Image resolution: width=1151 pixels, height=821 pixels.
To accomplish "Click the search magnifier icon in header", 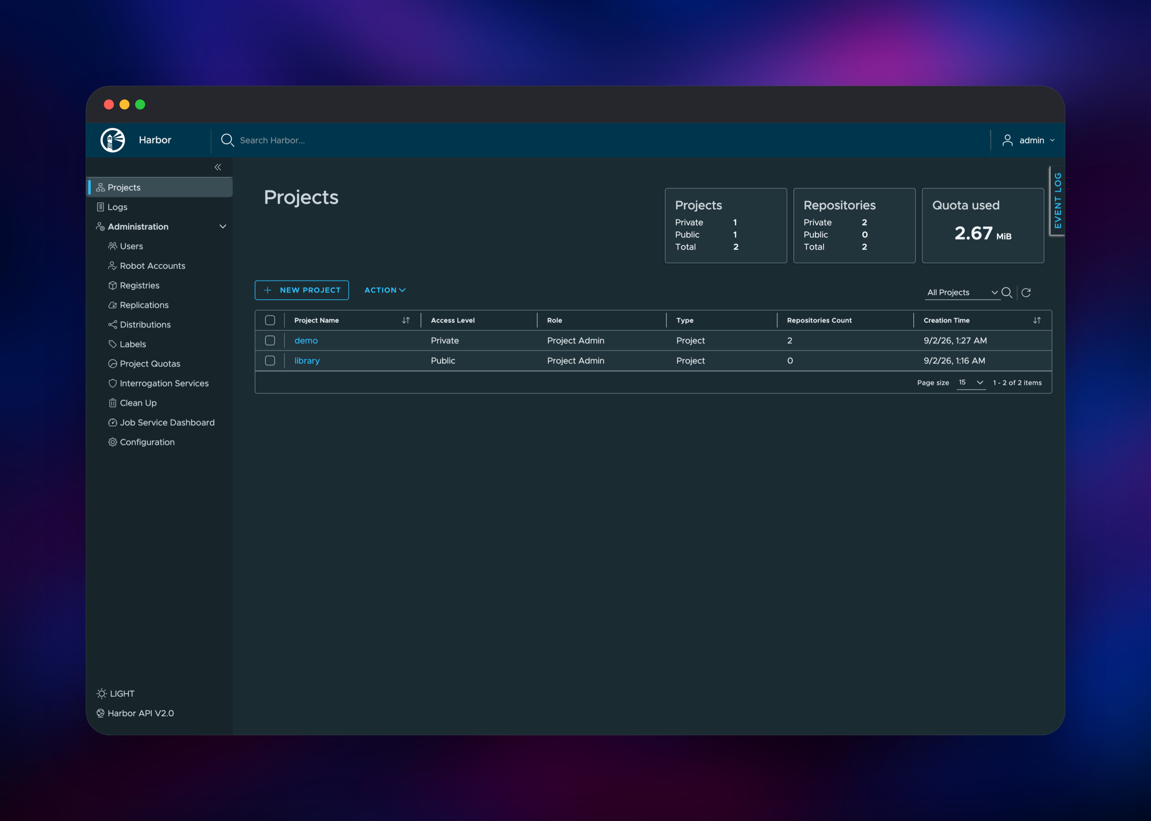I will pyautogui.click(x=227, y=140).
